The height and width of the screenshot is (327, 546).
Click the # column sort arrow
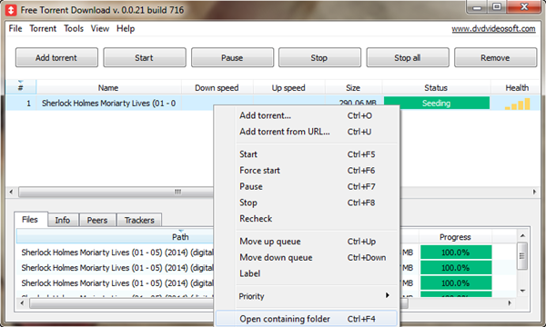pos(21,82)
